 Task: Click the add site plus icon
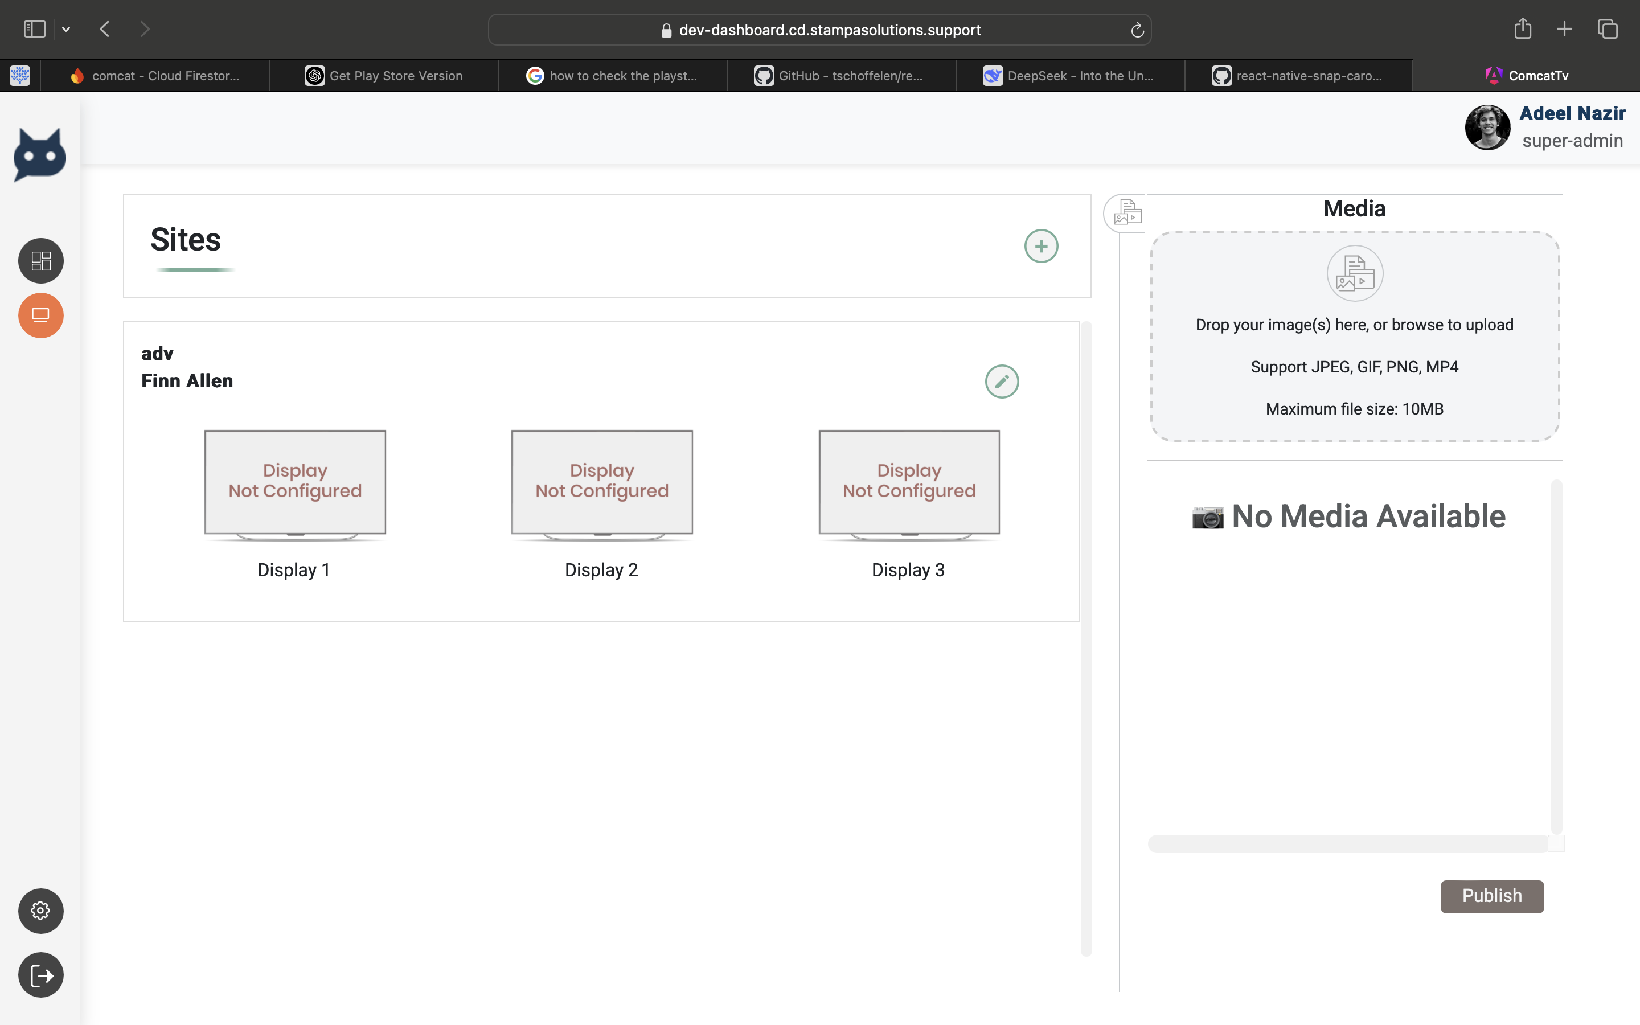(1041, 246)
